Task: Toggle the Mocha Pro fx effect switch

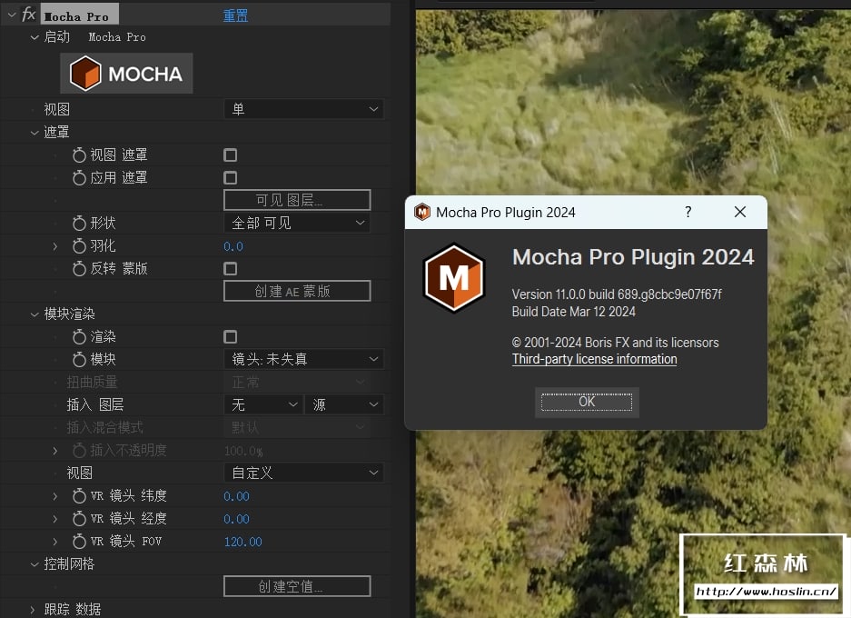Action: pyautogui.click(x=28, y=15)
